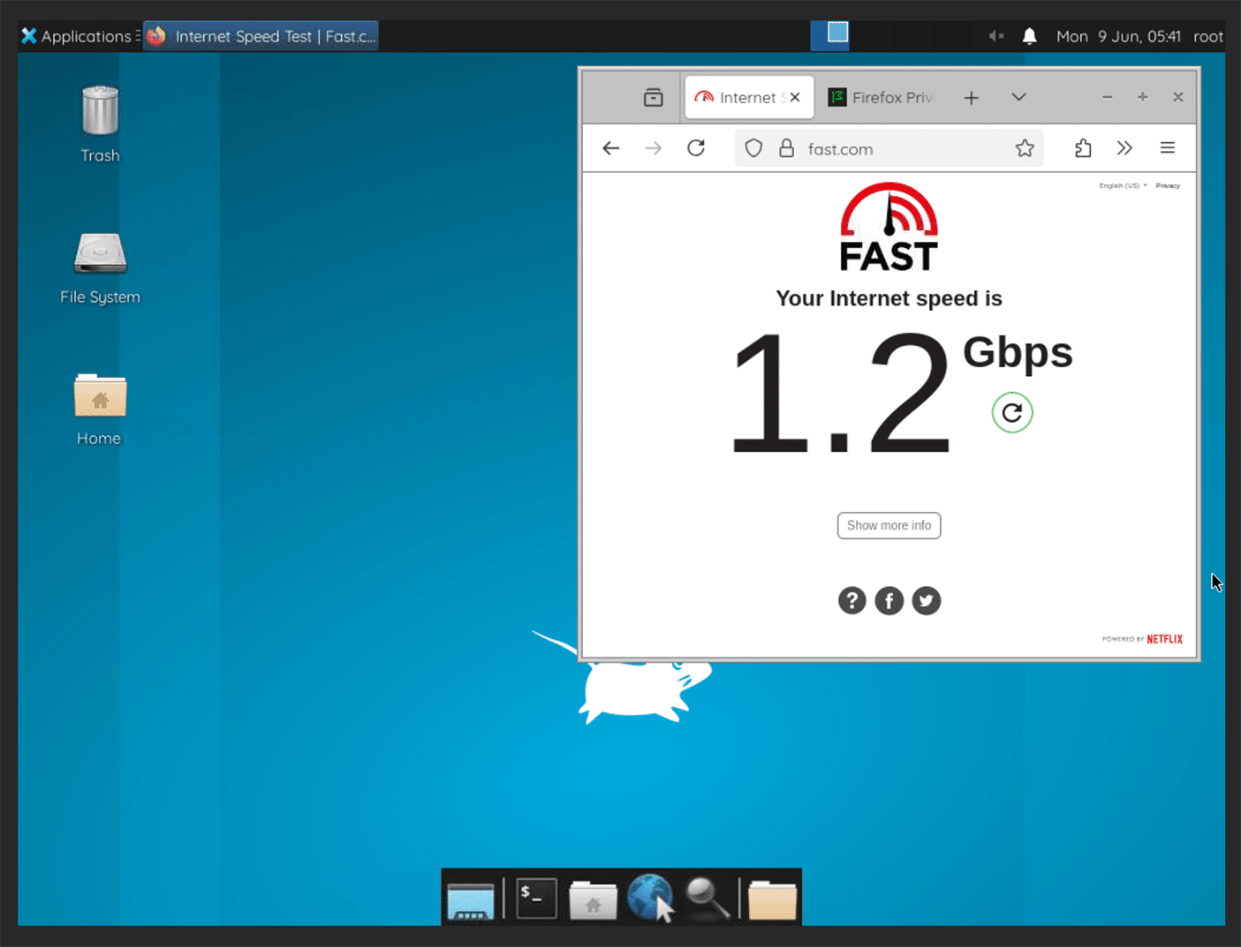
Task: Share results via the Twitter icon
Action: coord(926,601)
